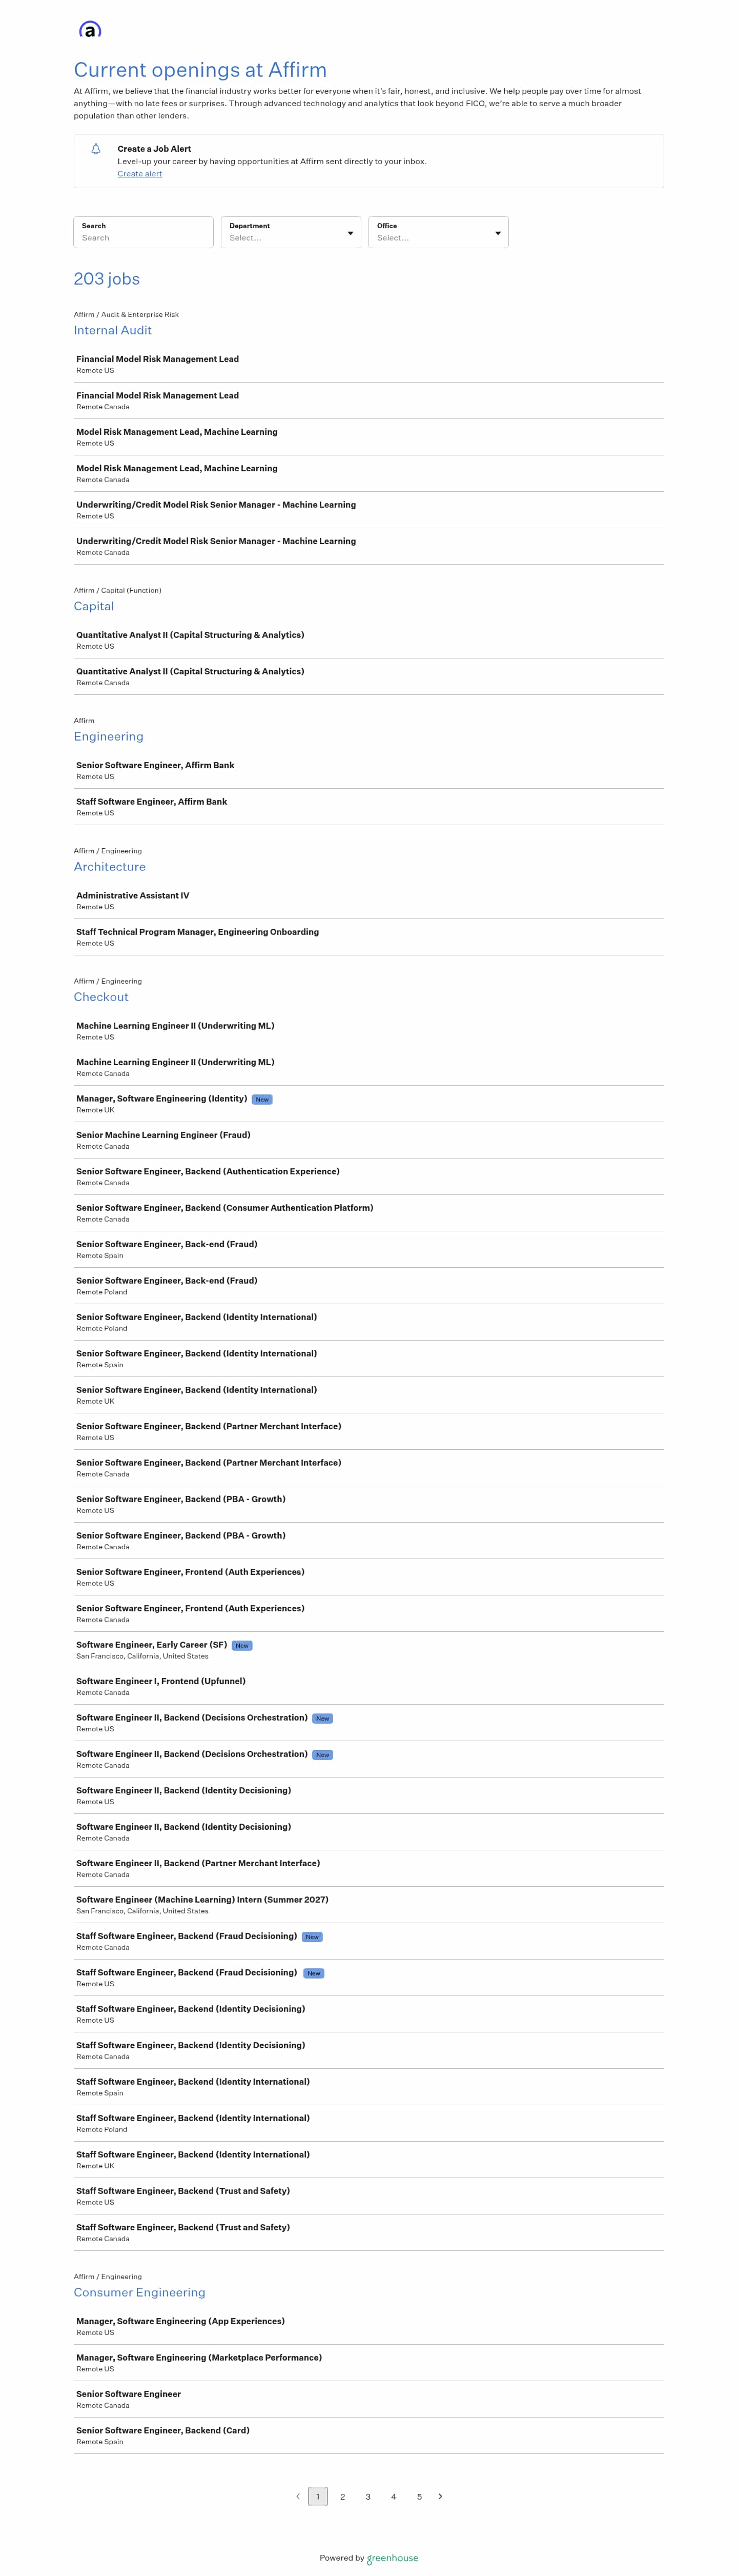Focus the Search input field
Viewport: 738px width, 2576px height.
(143, 232)
